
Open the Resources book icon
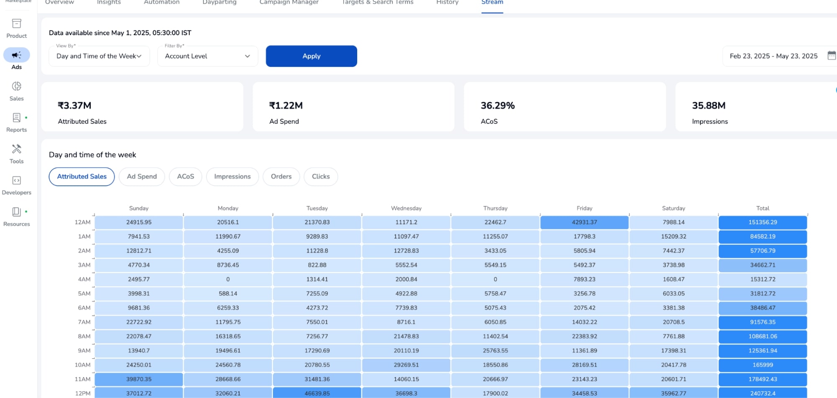[x=16, y=212]
